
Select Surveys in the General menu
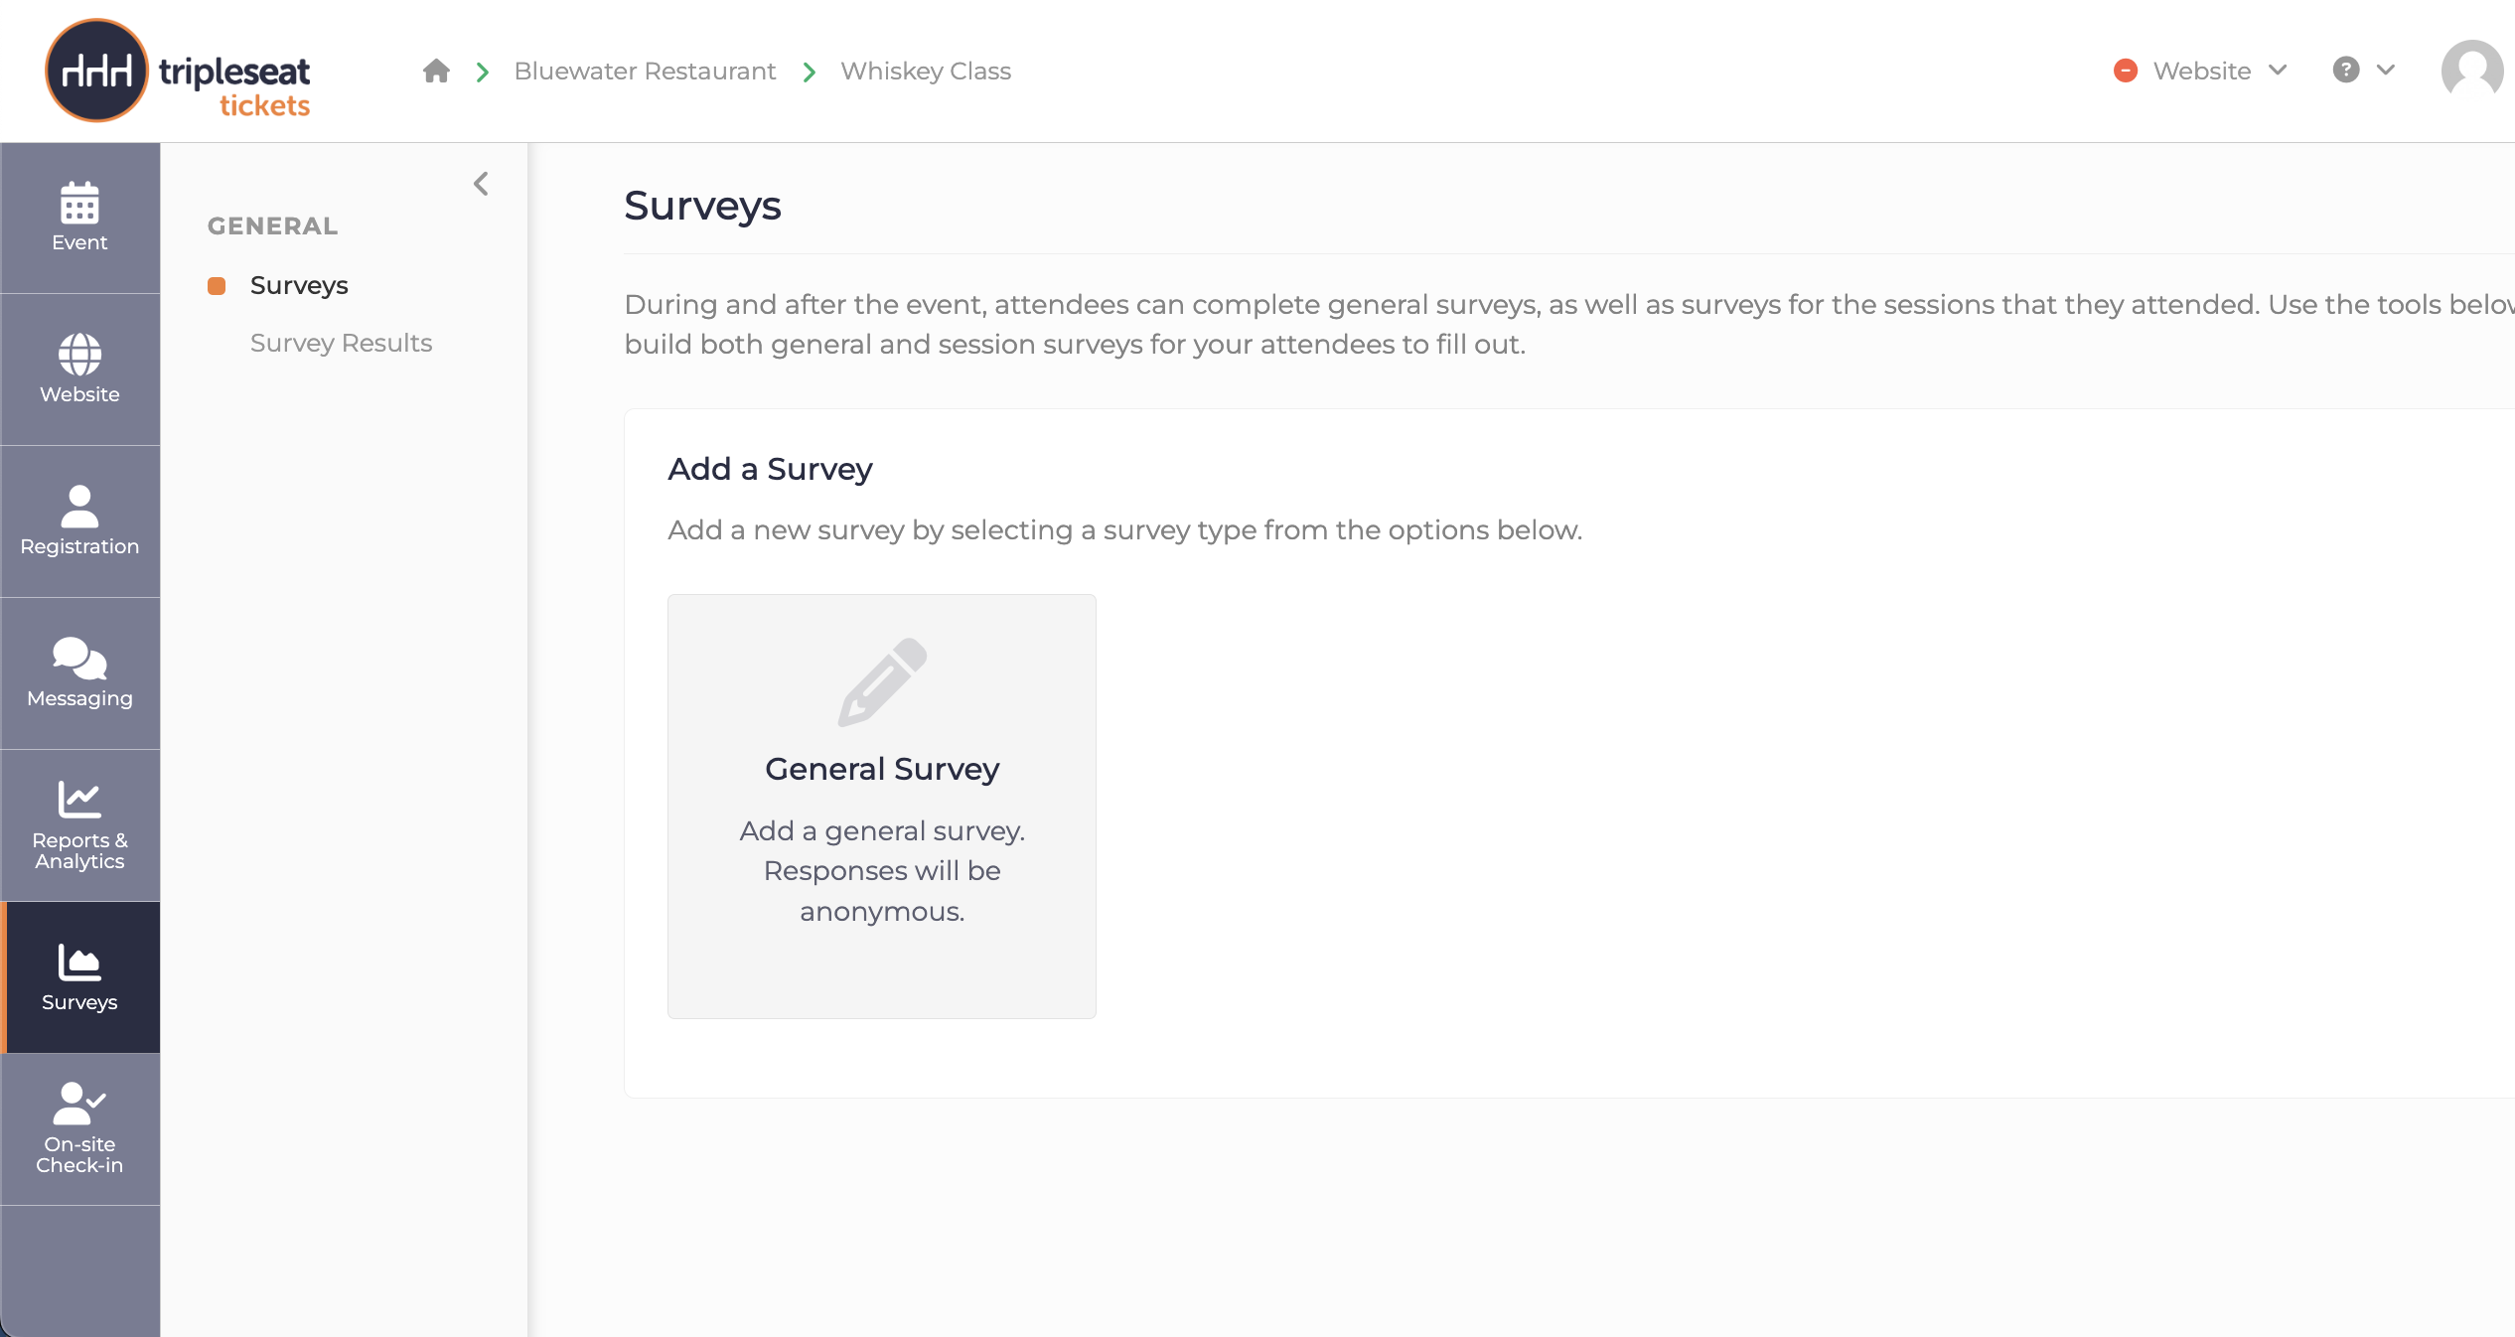(x=299, y=286)
